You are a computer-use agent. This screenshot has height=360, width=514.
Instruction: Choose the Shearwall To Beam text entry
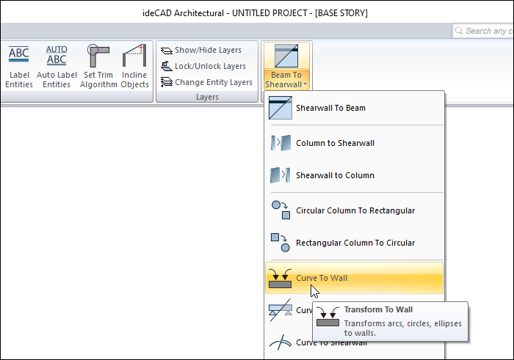330,109
